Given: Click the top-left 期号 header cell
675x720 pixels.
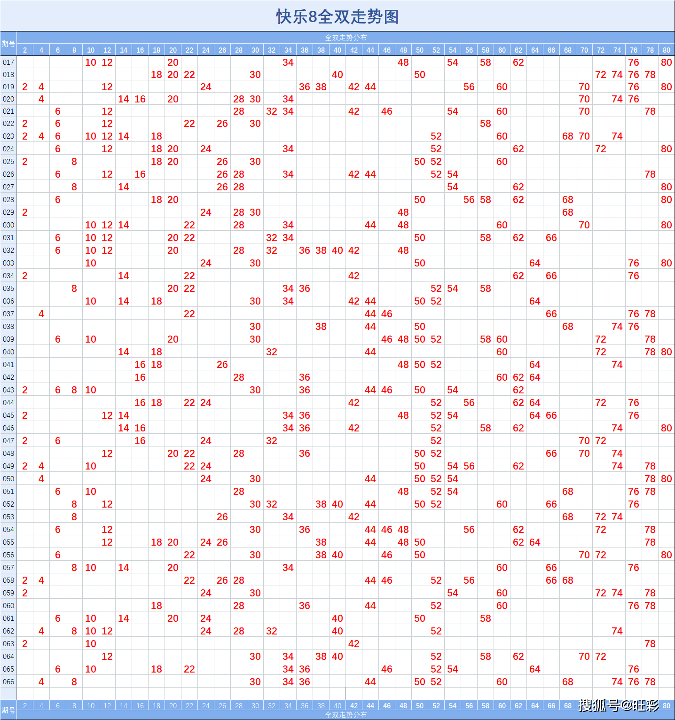Looking at the screenshot, I should tap(8, 44).
